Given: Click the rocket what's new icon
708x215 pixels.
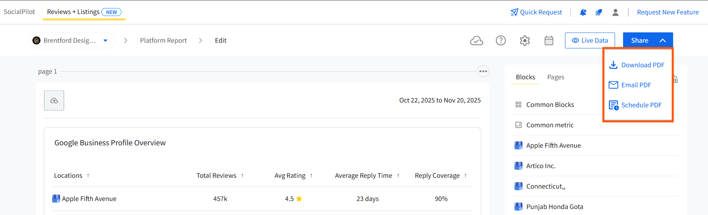Looking at the screenshot, I should tap(599, 12).
